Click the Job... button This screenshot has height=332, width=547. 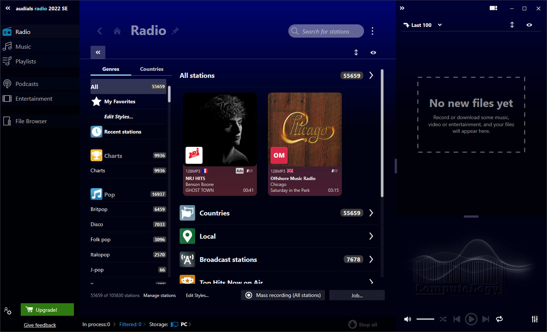pos(356,295)
